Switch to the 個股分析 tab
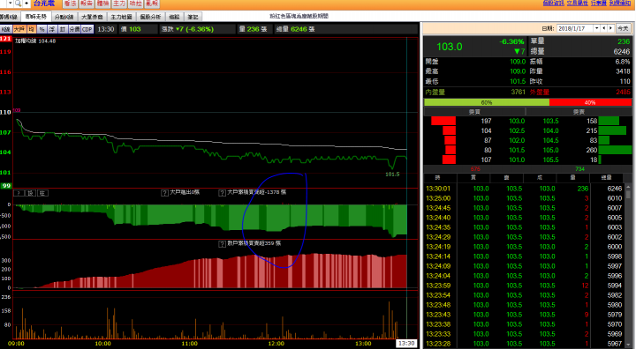Viewport: 636px width, 349px height. pos(150,17)
